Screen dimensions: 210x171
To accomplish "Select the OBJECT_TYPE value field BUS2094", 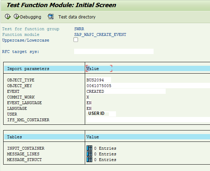I will tap(99, 80).
